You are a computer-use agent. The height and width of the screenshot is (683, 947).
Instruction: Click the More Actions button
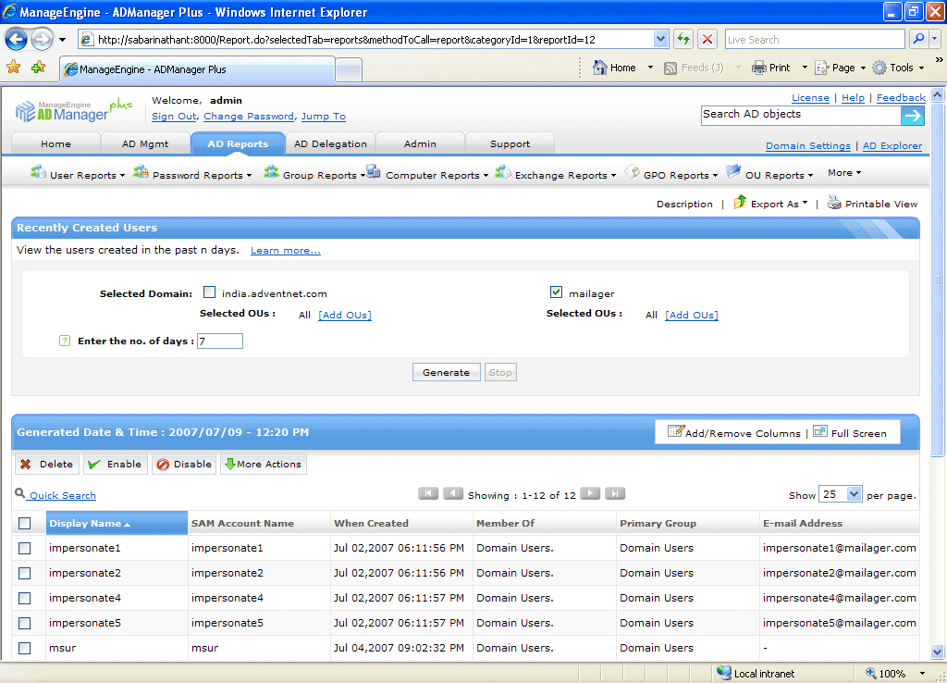(264, 465)
